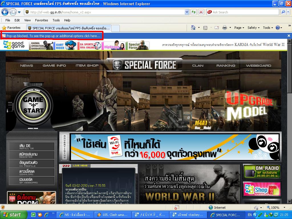Go back with the browser Back arrow

(x=5, y=12)
